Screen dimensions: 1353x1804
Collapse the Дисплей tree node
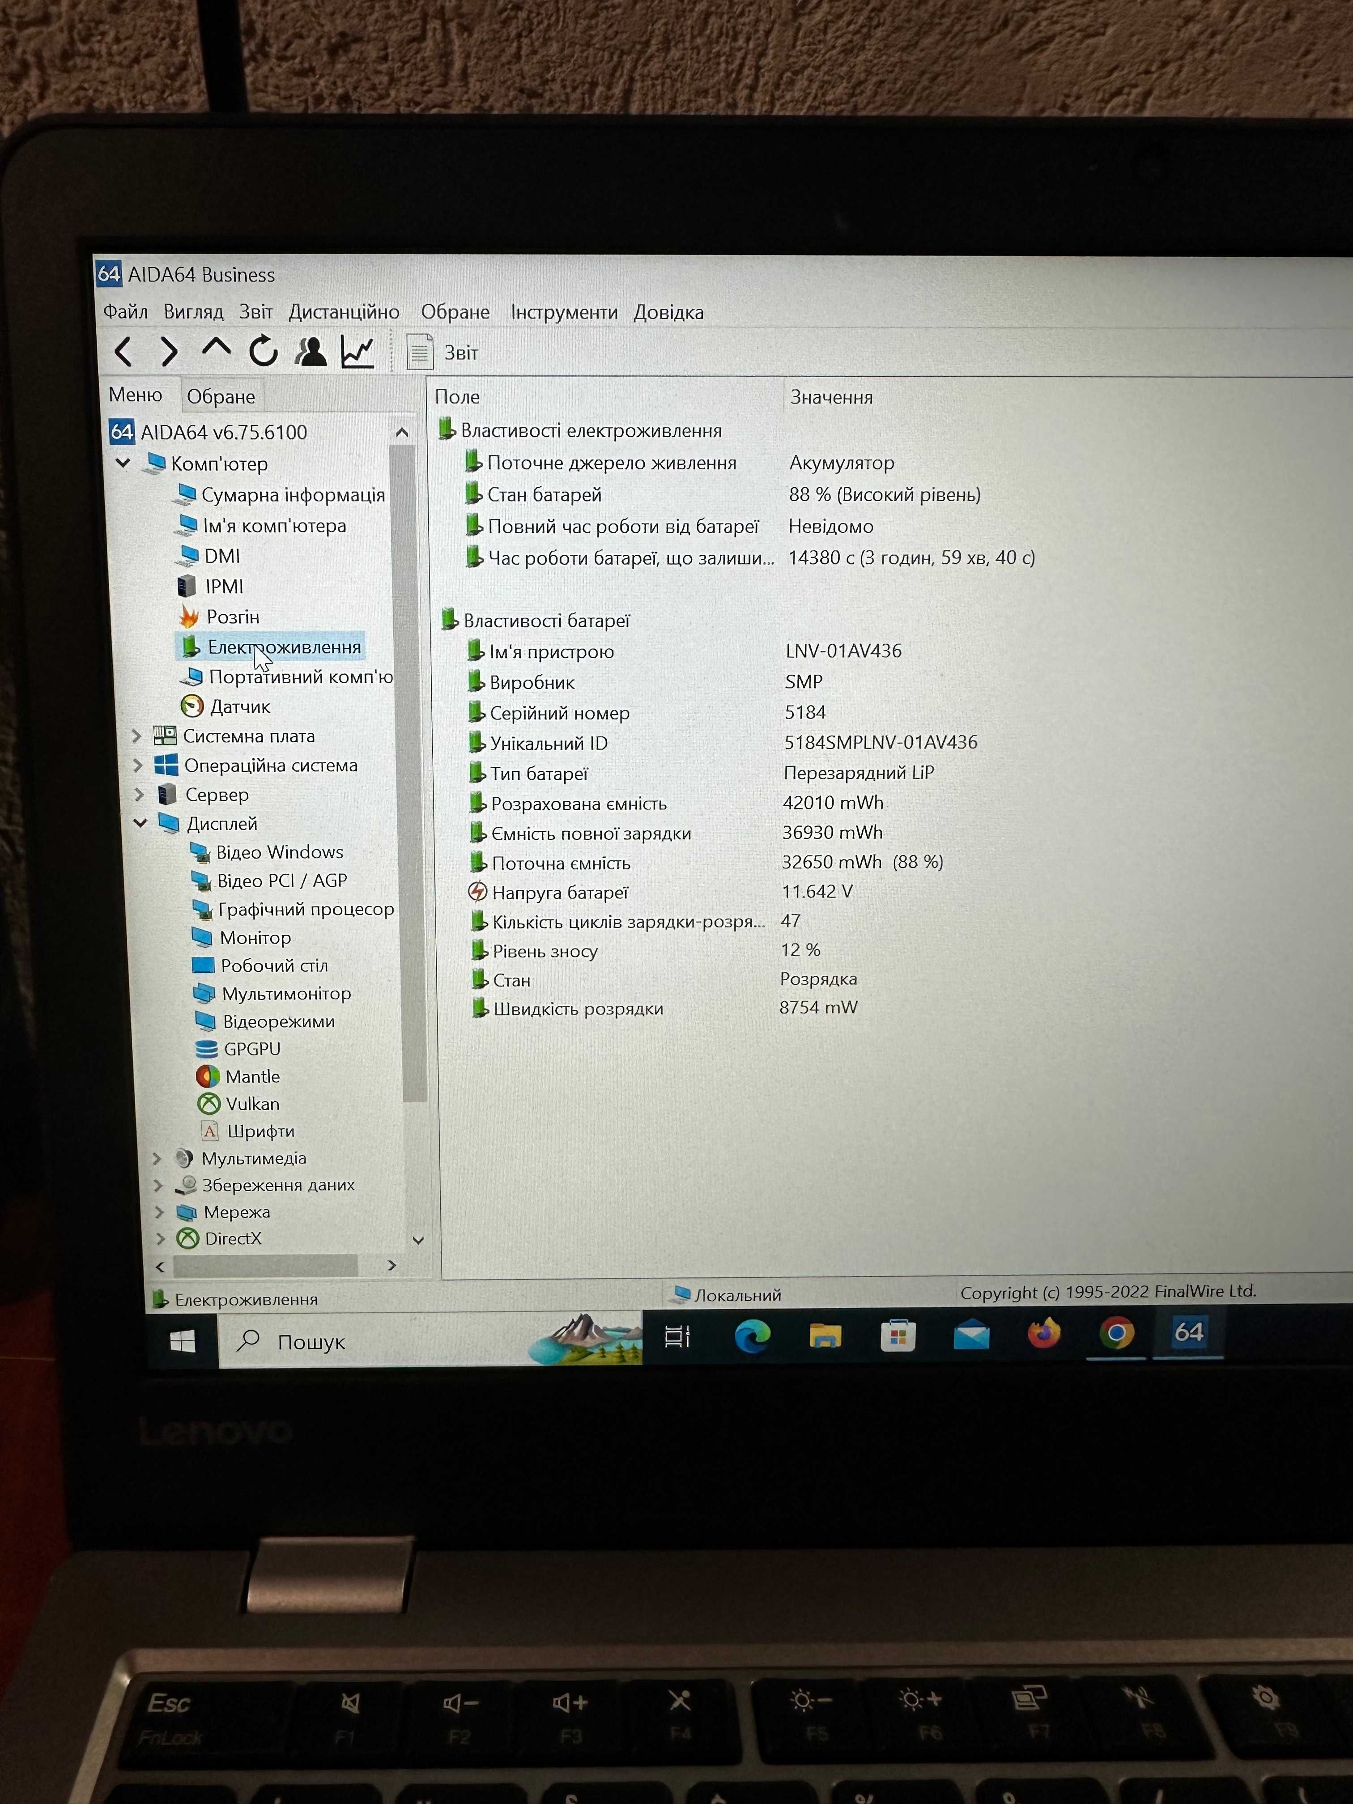point(140,823)
